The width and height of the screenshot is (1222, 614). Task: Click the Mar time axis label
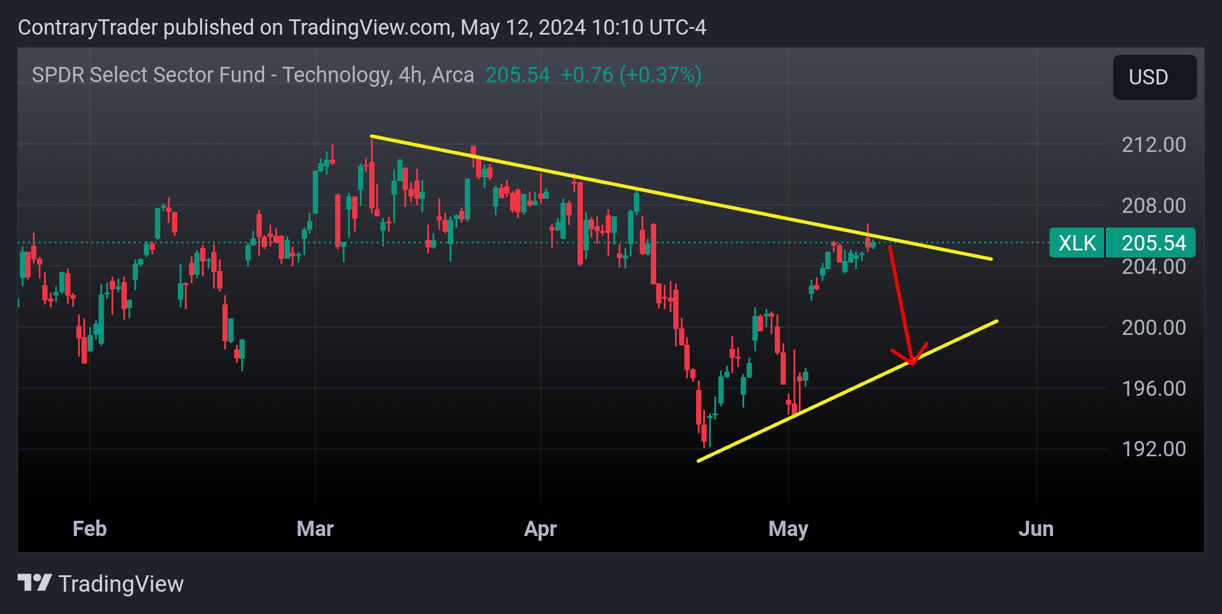coord(315,529)
